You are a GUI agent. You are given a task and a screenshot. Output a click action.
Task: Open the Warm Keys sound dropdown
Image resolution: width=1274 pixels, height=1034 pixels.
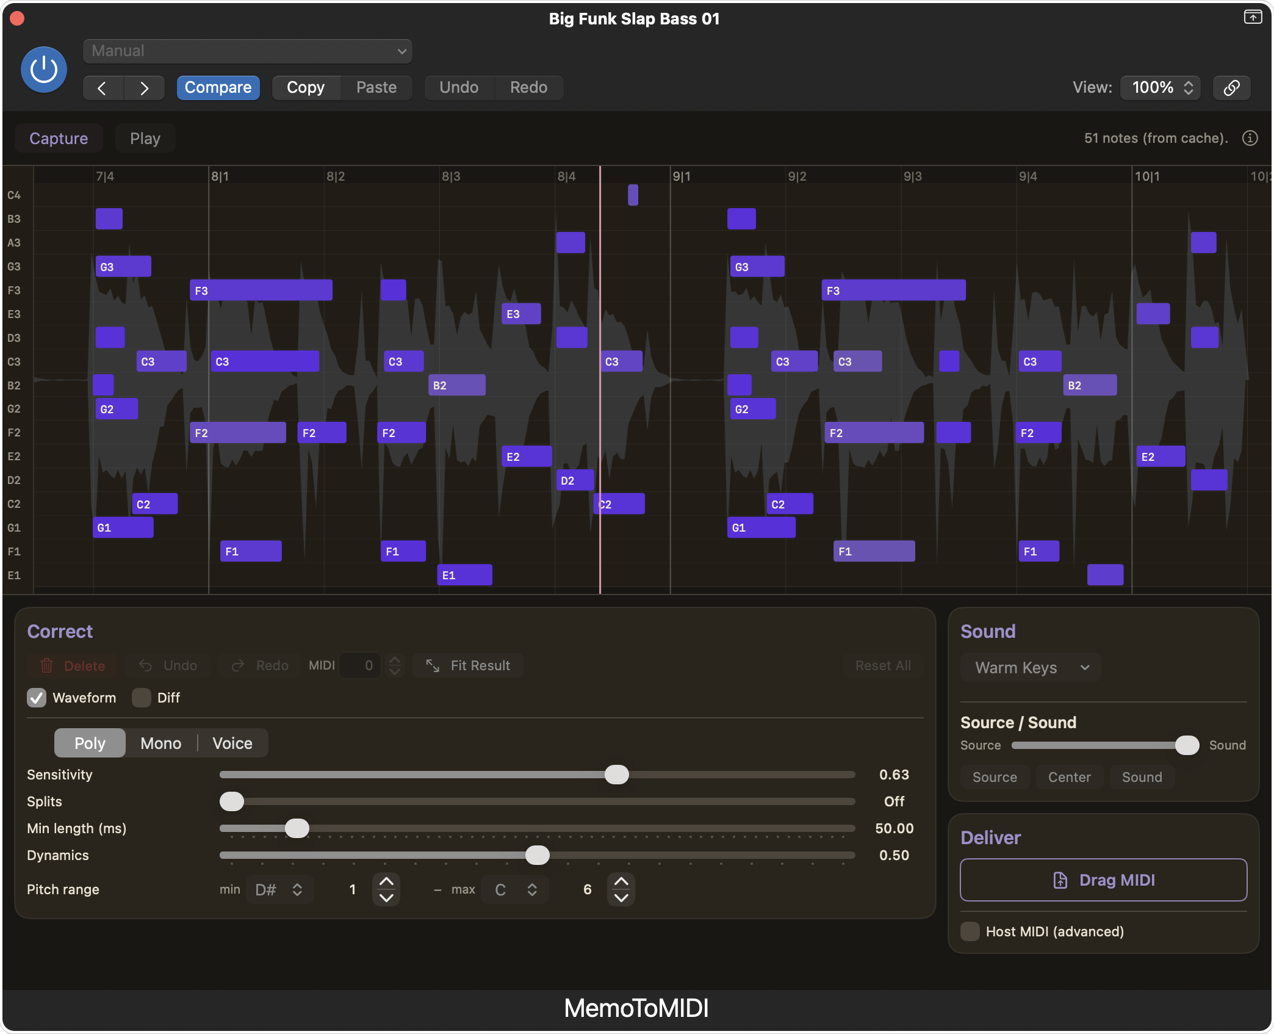[1031, 668]
